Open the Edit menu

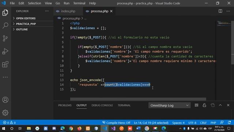[21, 3]
